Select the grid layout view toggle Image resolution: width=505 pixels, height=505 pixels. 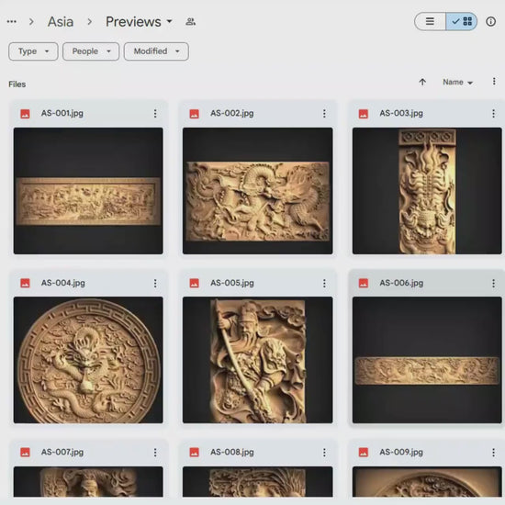[x=462, y=22]
